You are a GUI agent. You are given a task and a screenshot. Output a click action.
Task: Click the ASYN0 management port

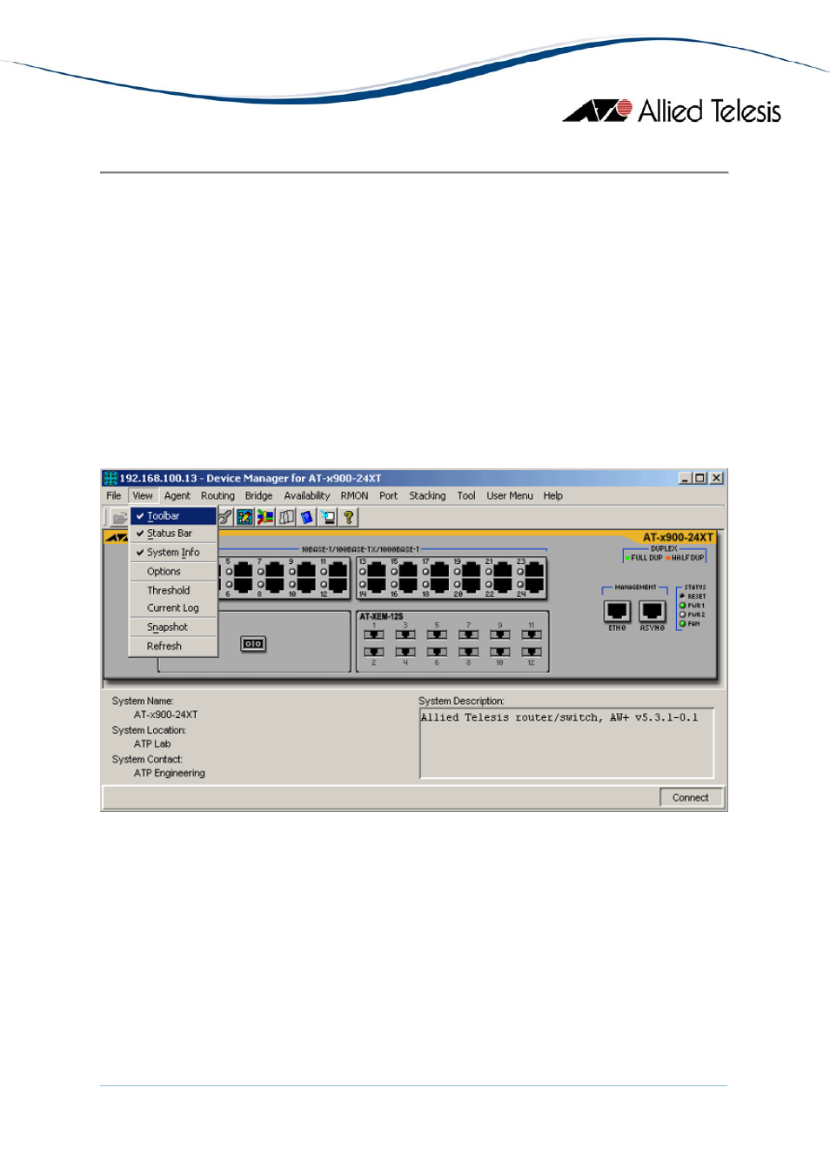(x=653, y=611)
